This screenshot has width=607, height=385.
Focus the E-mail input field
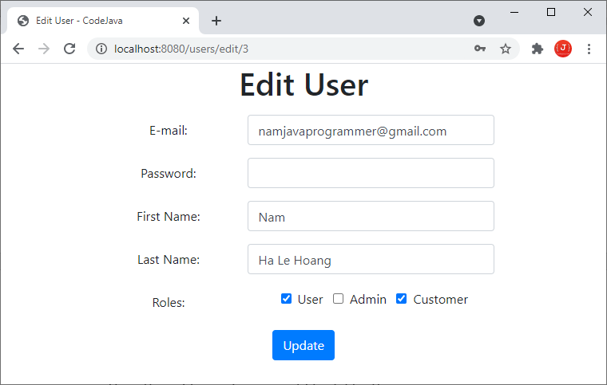point(371,130)
